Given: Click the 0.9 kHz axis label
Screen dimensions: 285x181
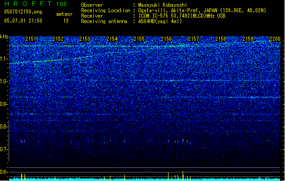Looking at the screenshot, I should point(4,104).
